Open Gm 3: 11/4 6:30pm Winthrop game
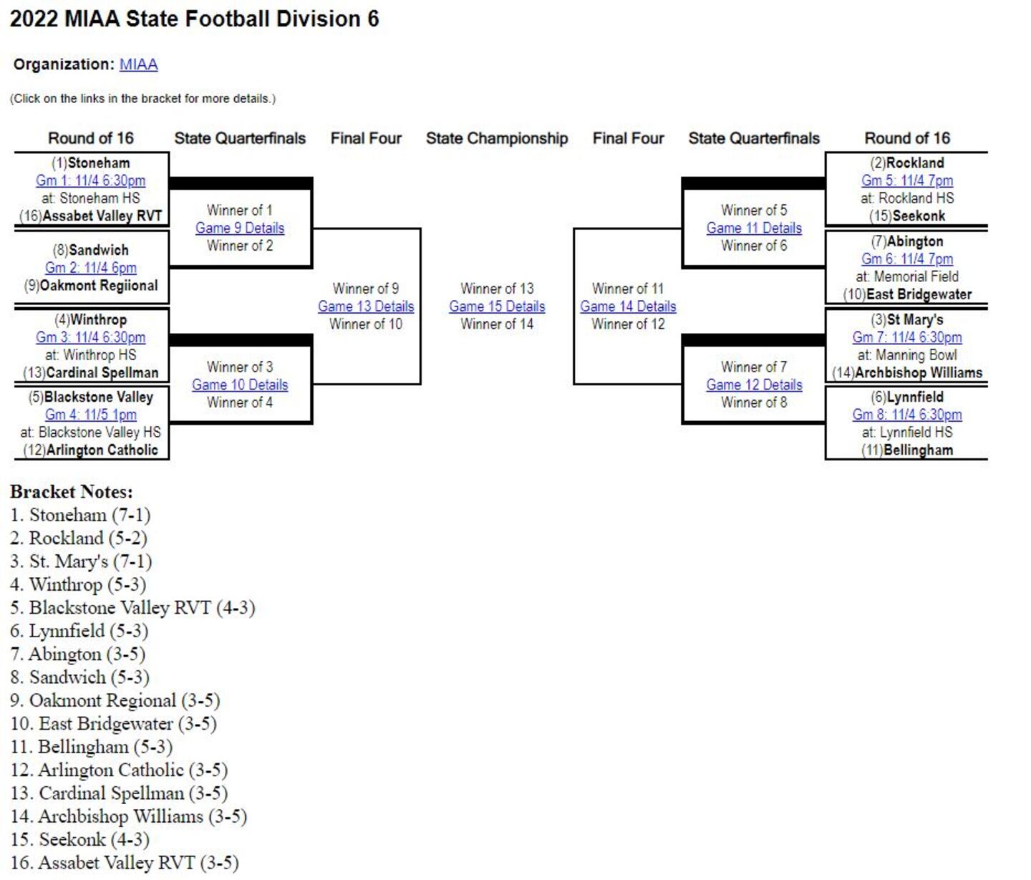Screen dimensions: 1031x880 pos(91,337)
